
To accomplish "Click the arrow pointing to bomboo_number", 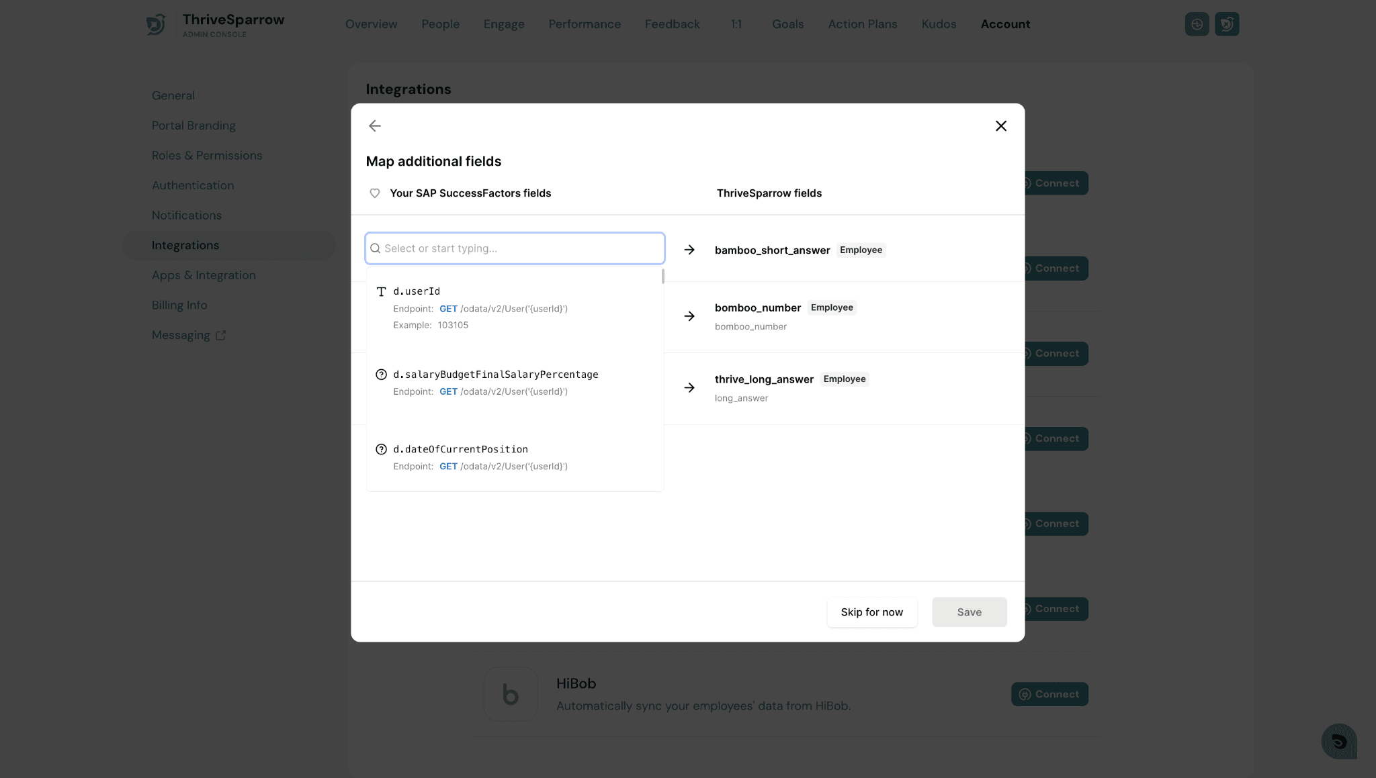I will click(689, 316).
